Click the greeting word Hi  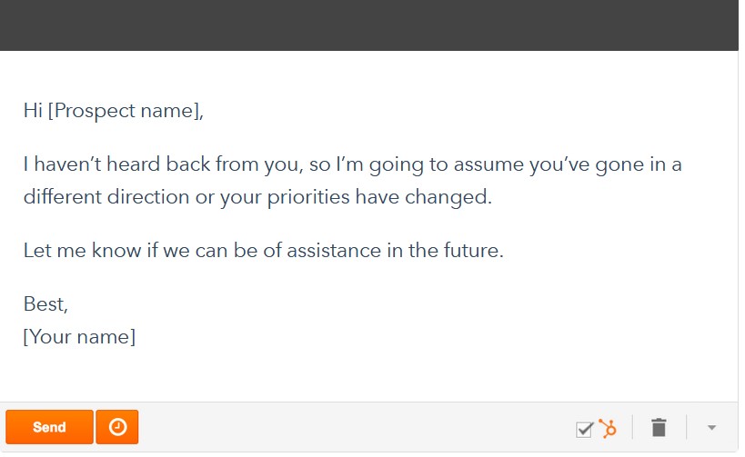(34, 111)
